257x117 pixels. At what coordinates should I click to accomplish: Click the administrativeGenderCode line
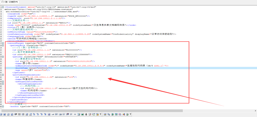click(x=91, y=66)
